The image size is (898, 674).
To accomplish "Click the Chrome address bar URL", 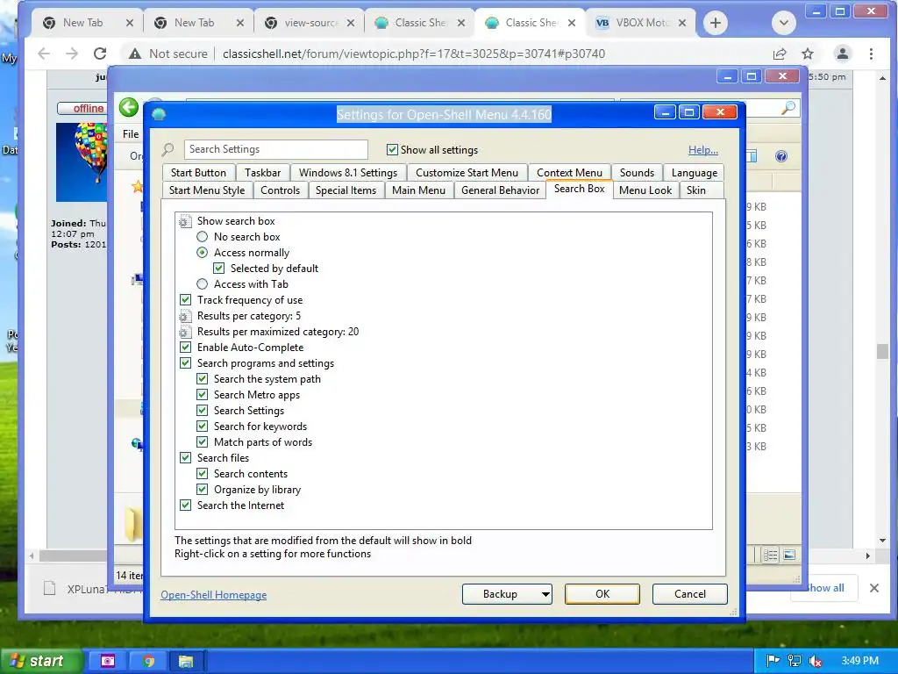I will (x=414, y=54).
